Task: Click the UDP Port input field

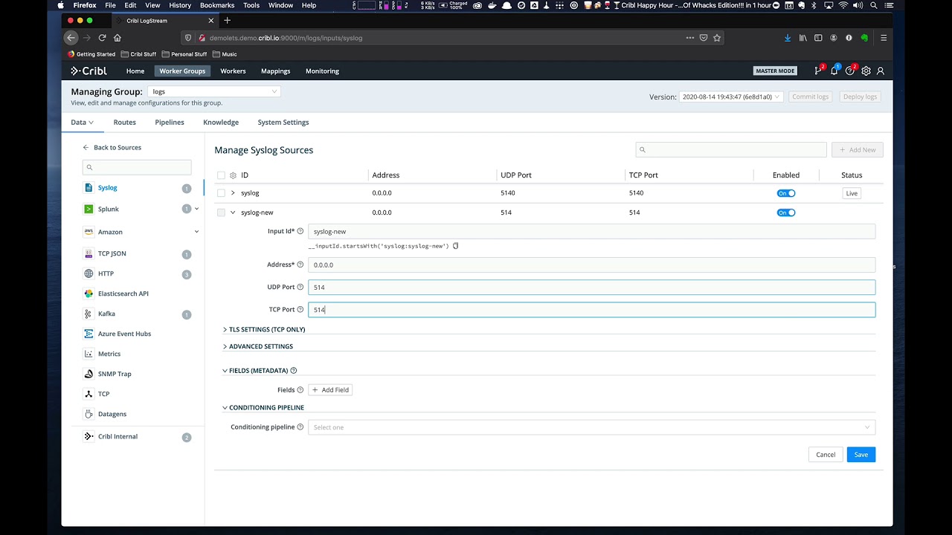Action: tap(591, 287)
